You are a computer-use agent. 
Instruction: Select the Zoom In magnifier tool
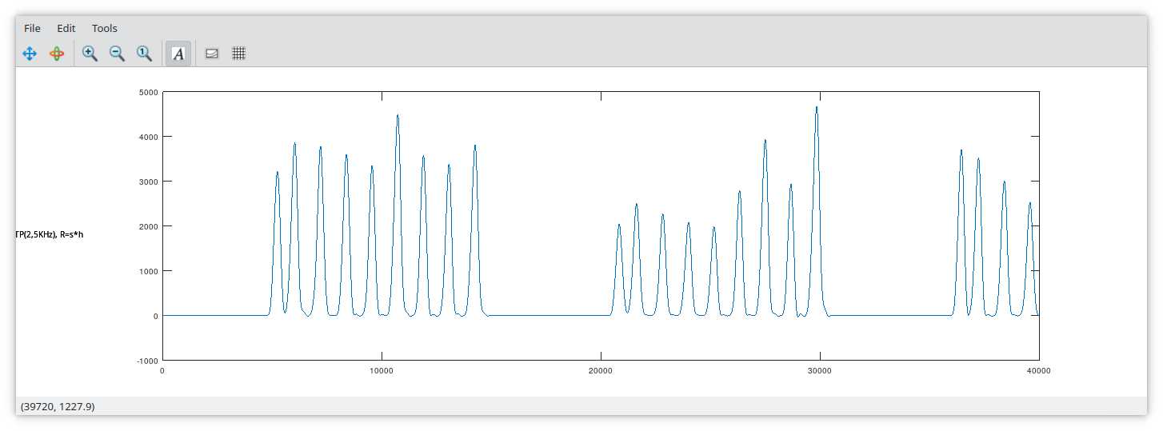90,54
